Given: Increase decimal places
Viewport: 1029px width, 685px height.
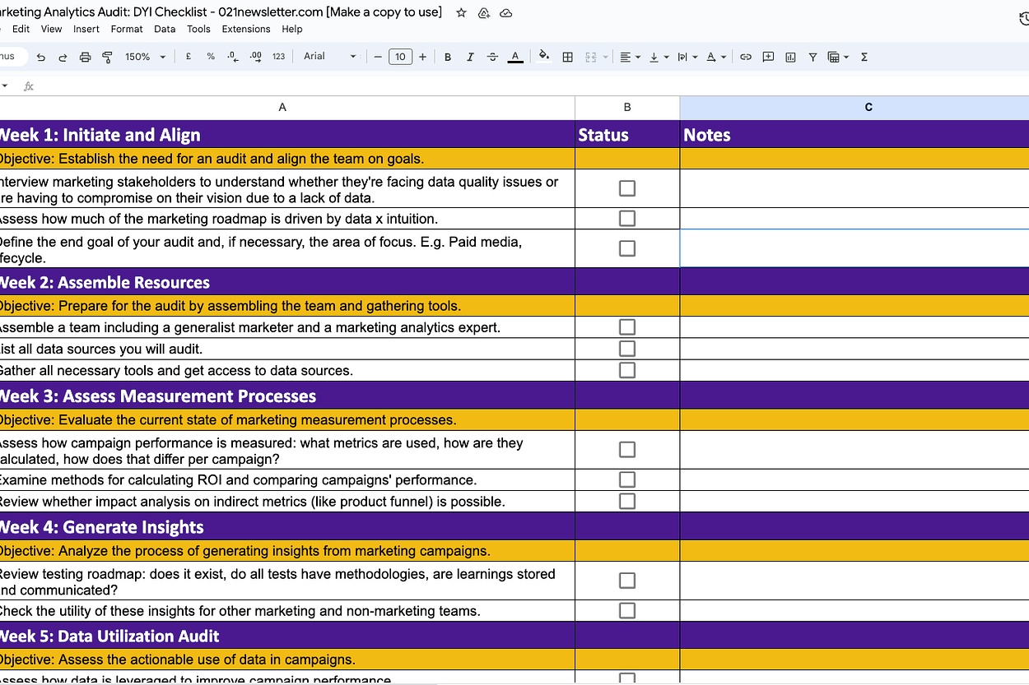Looking at the screenshot, I should pos(255,57).
